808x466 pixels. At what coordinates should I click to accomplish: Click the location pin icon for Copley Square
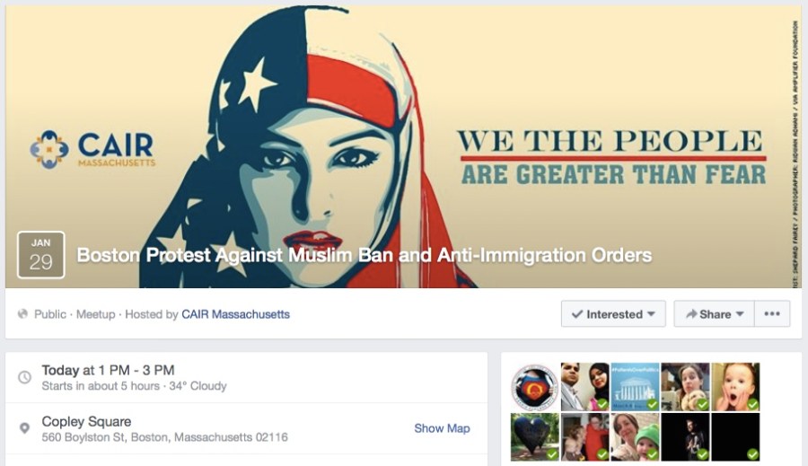(x=24, y=428)
